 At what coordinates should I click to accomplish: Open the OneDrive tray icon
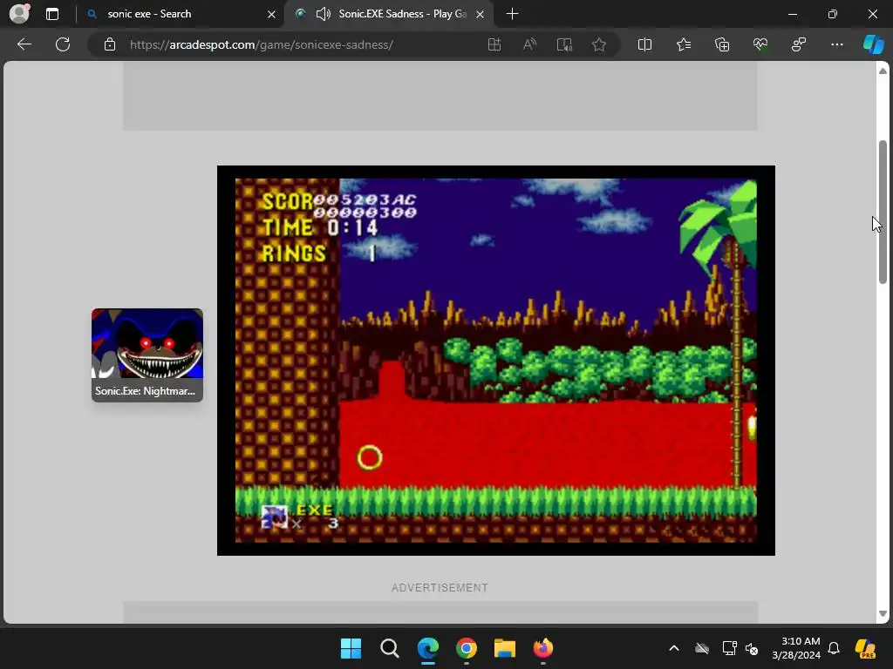[x=702, y=648]
